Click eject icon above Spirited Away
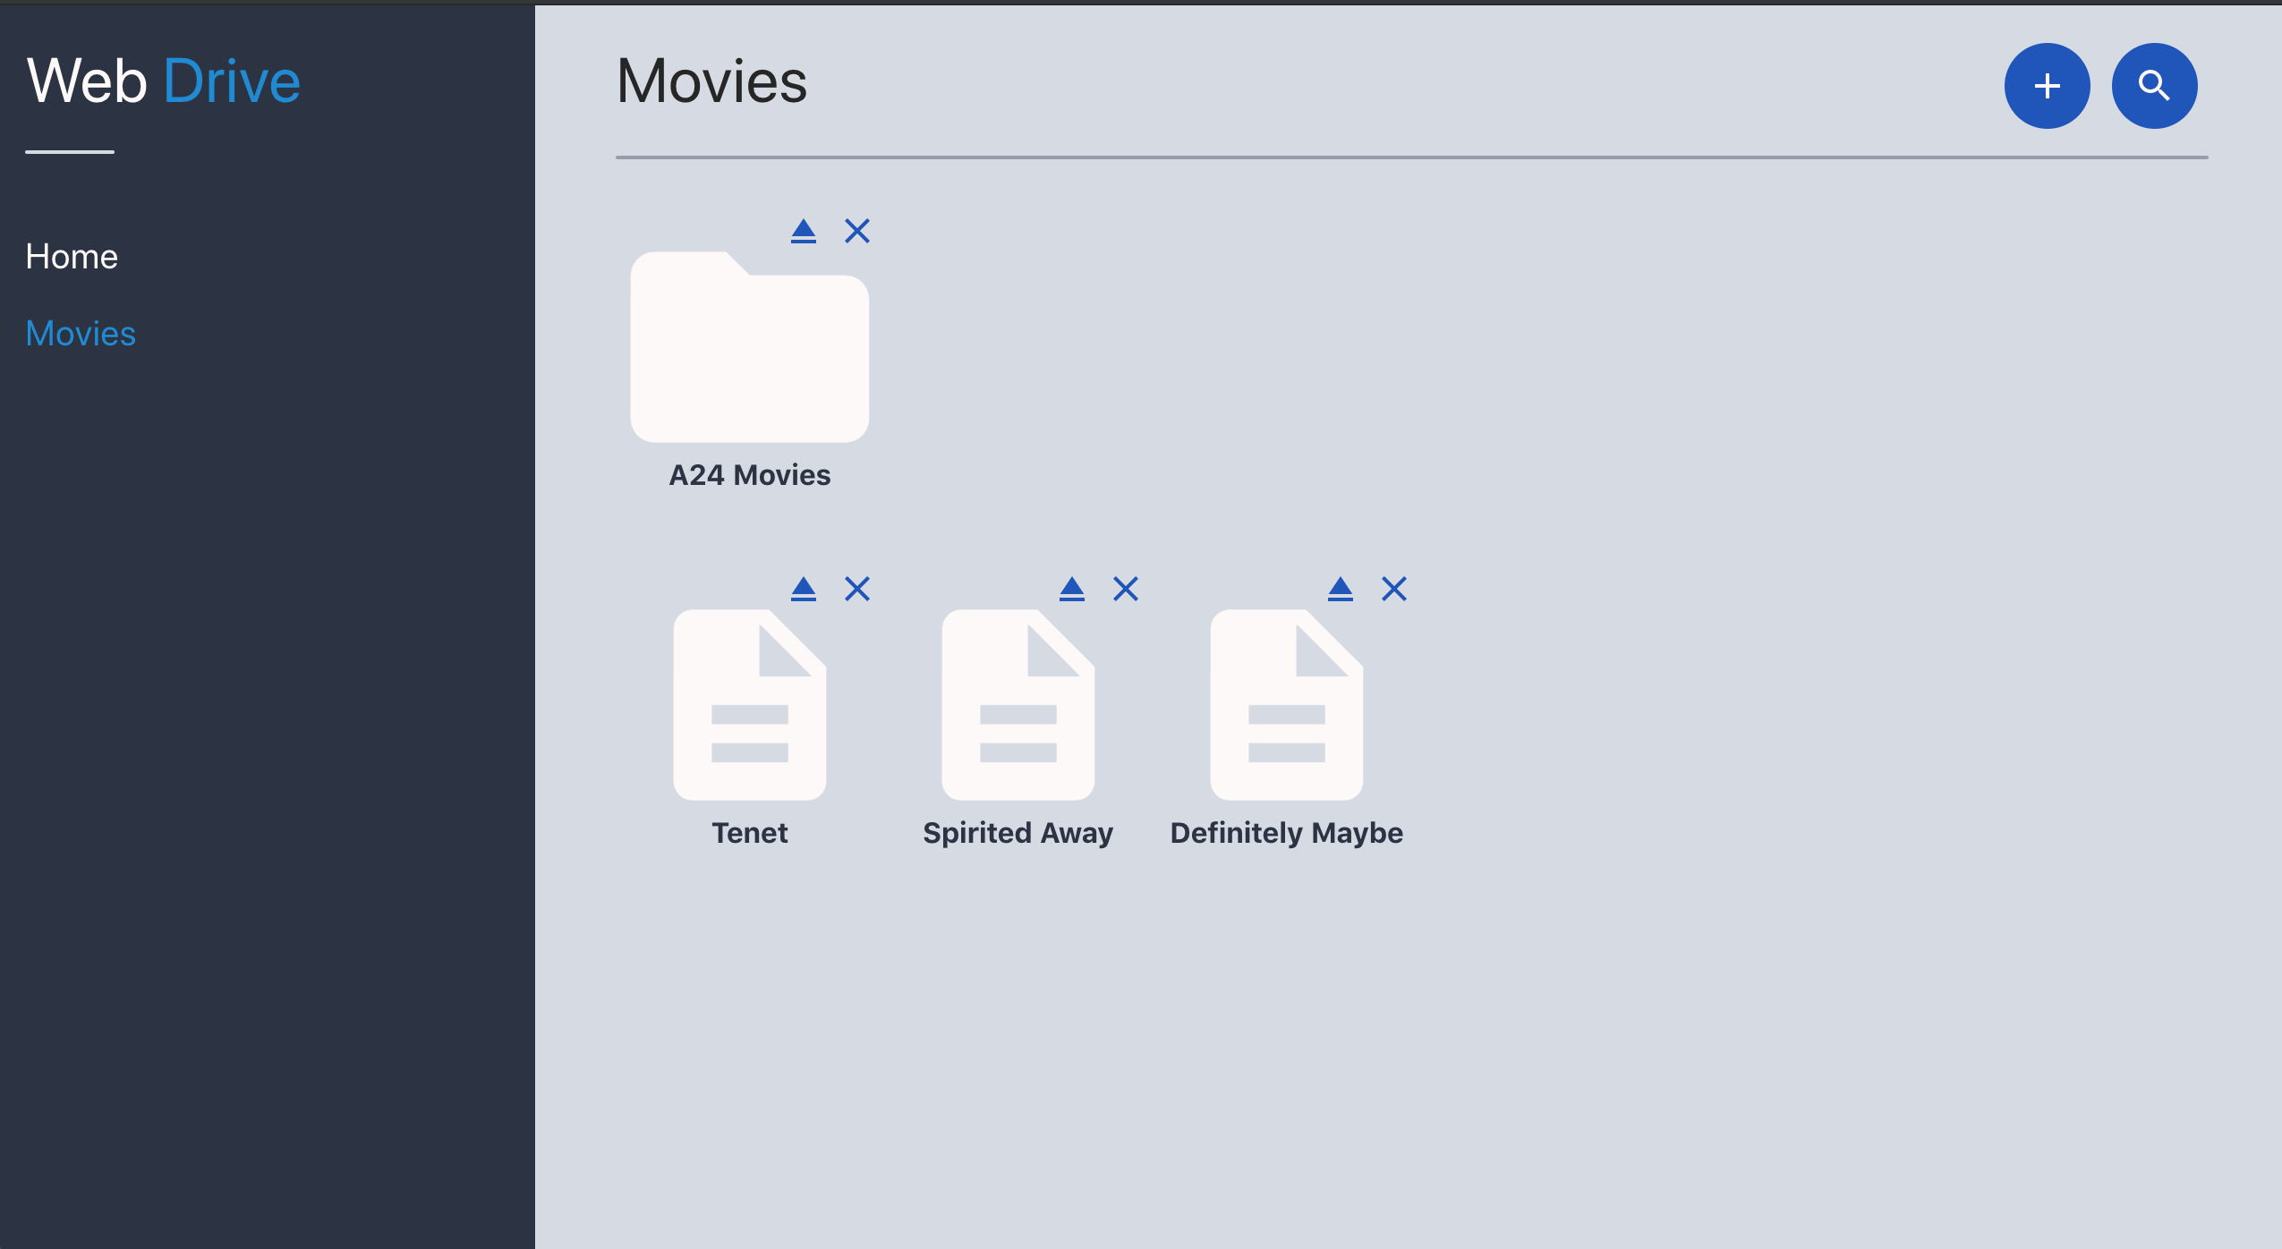 click(1072, 589)
